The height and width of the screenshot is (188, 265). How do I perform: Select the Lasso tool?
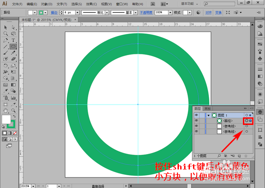[13, 34]
